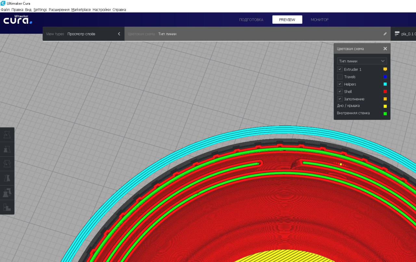The height and width of the screenshot is (262, 416).
Task: Open the Вид menu
Action: tap(28, 10)
